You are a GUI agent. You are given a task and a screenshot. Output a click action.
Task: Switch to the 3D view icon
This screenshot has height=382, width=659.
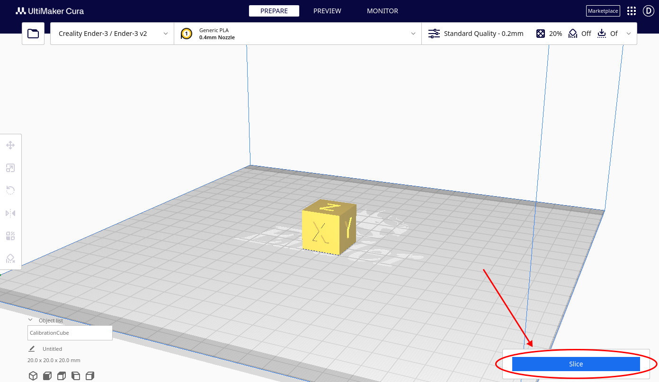(33, 376)
